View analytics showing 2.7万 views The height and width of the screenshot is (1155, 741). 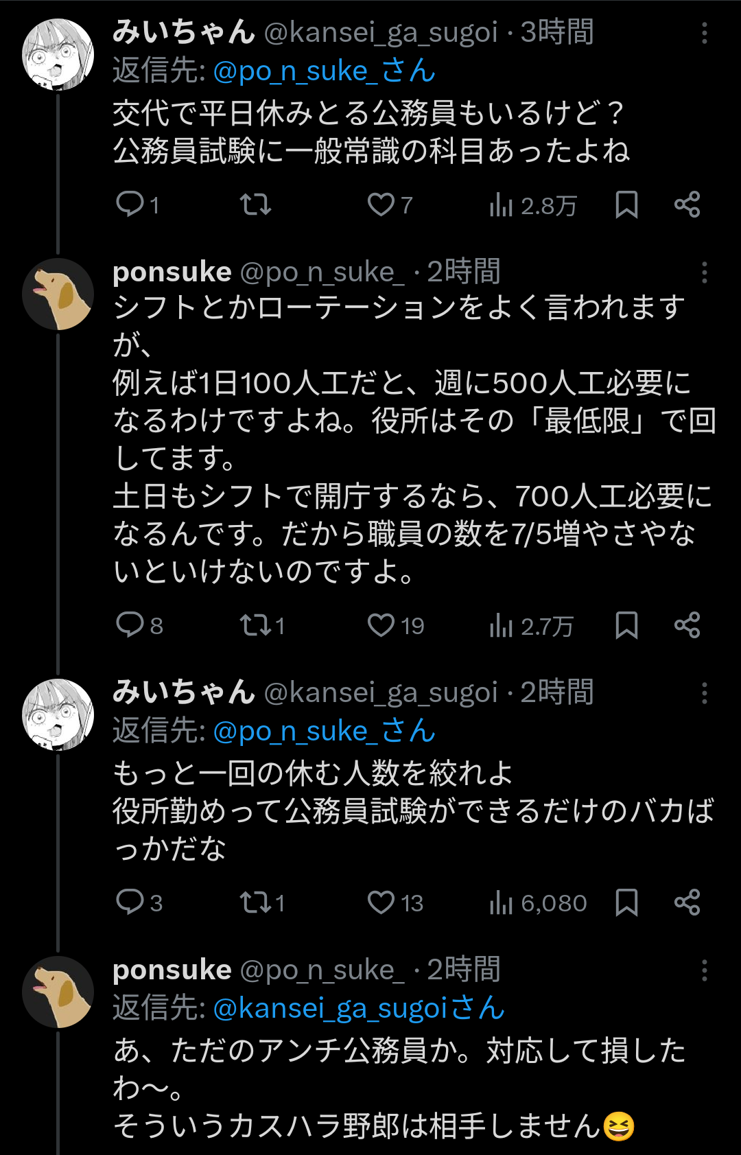(532, 626)
